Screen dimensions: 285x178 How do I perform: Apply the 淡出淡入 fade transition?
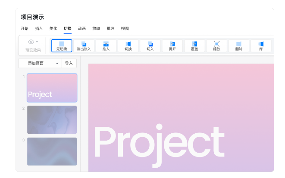pyautogui.click(x=84, y=46)
